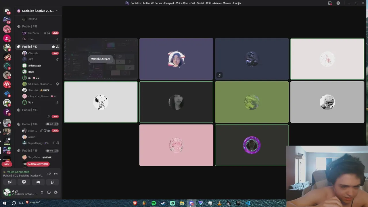Invite people to Public | #12 channel

click(57, 47)
